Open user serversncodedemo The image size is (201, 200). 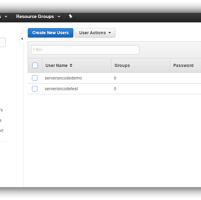63,78
